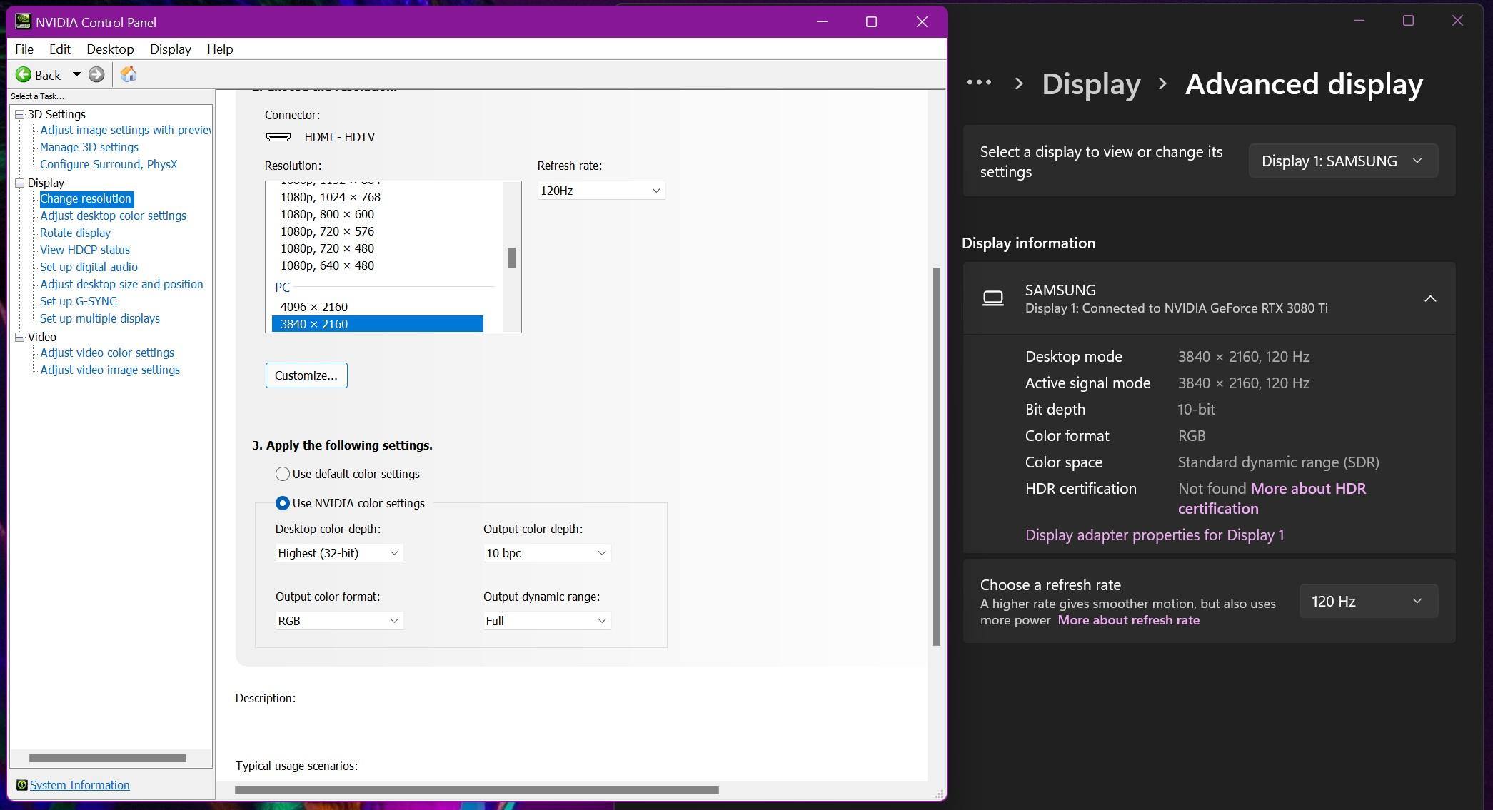Image resolution: width=1493 pixels, height=810 pixels.
Task: Open the 120 Hz refresh rate dropdown
Action: pos(1367,601)
